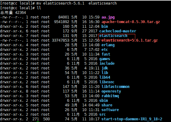Click the timestamp 16:30 of tomcat archive
The image size is (171, 122).
click(x=94, y=22)
